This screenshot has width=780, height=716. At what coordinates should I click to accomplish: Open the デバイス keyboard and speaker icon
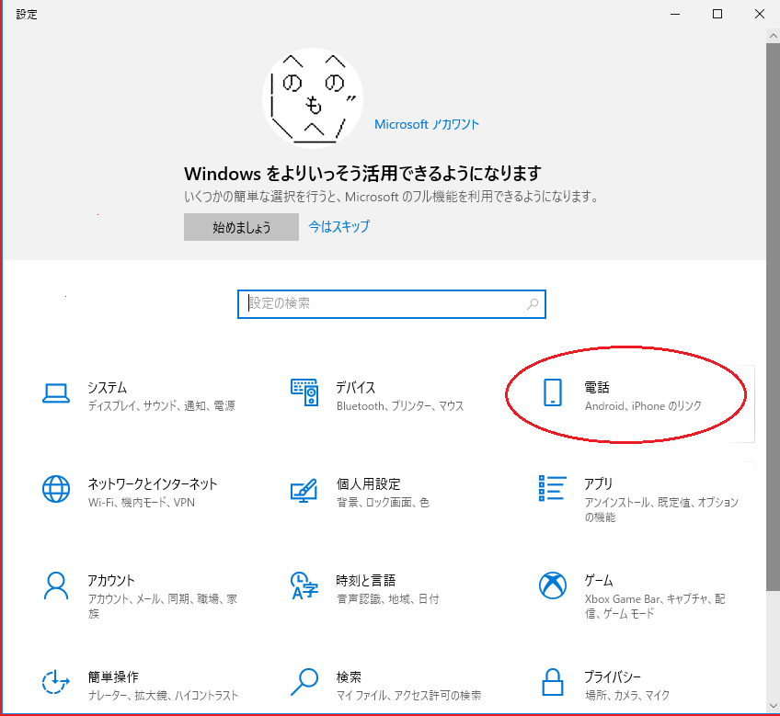tap(304, 392)
